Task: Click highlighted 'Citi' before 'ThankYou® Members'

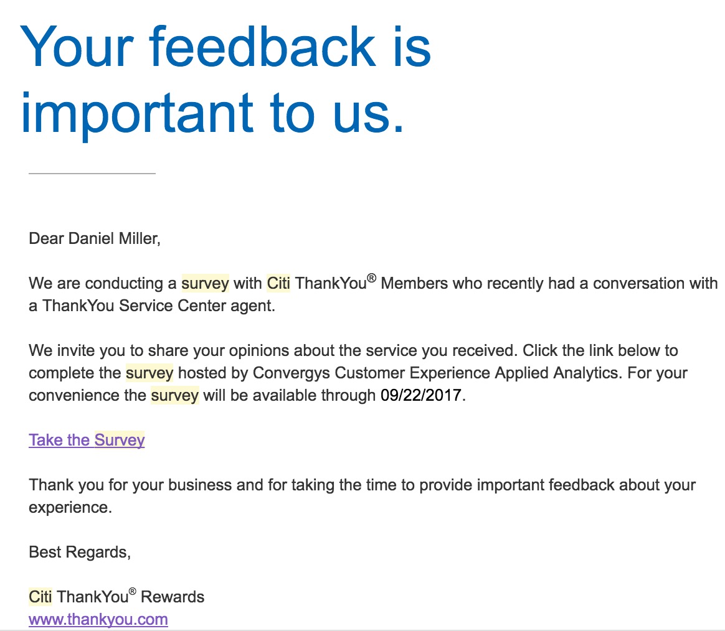Action: 278,283
